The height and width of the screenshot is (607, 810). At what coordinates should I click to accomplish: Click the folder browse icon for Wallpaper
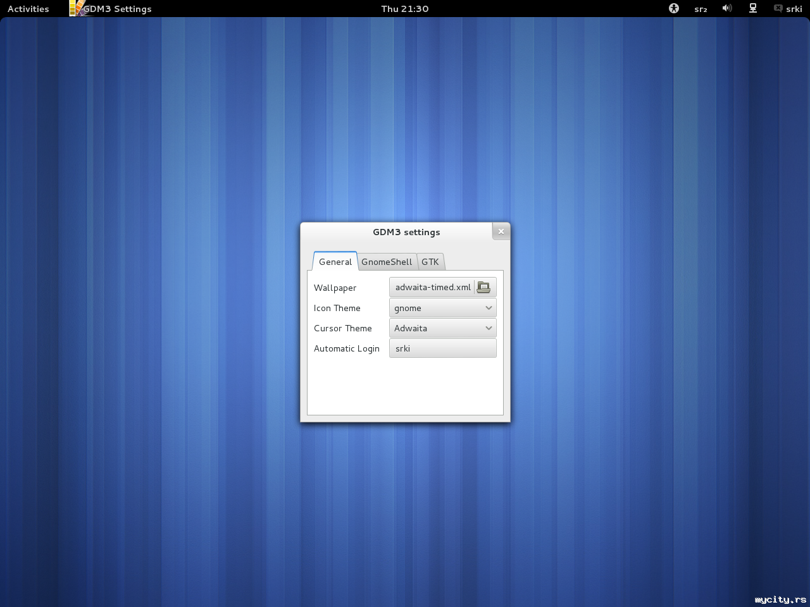click(x=483, y=287)
